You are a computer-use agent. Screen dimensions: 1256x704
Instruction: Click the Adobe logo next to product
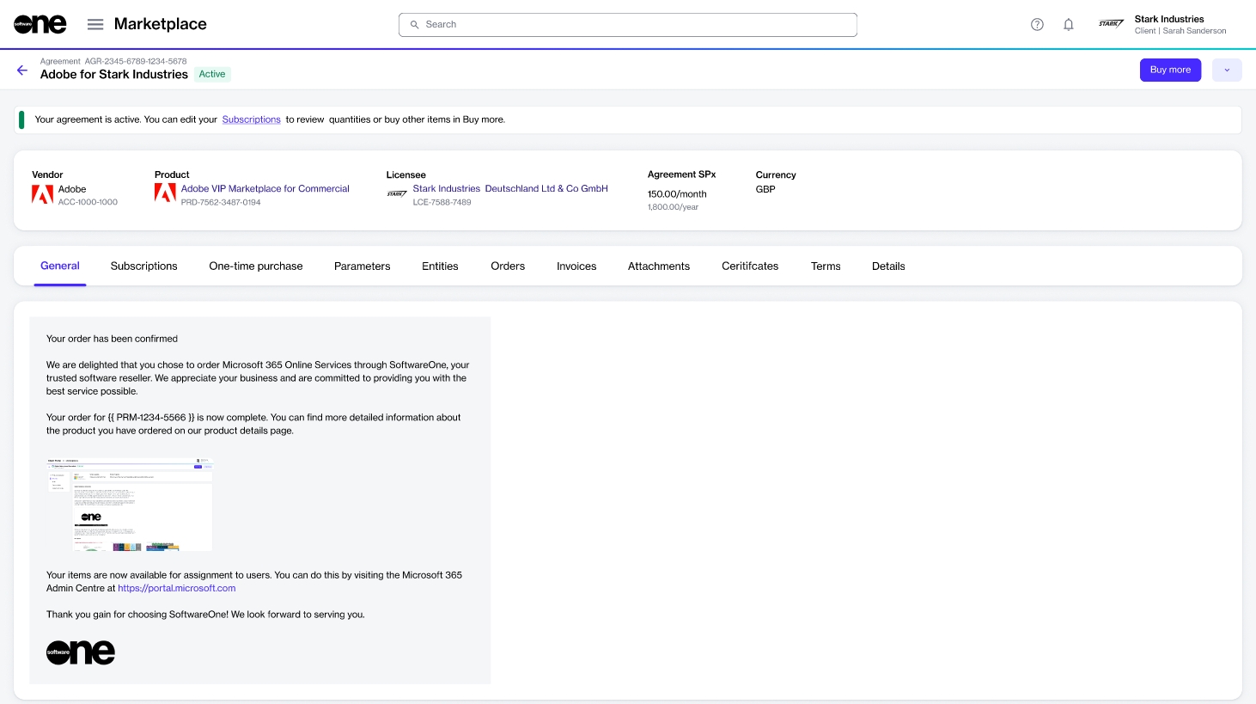(x=165, y=194)
